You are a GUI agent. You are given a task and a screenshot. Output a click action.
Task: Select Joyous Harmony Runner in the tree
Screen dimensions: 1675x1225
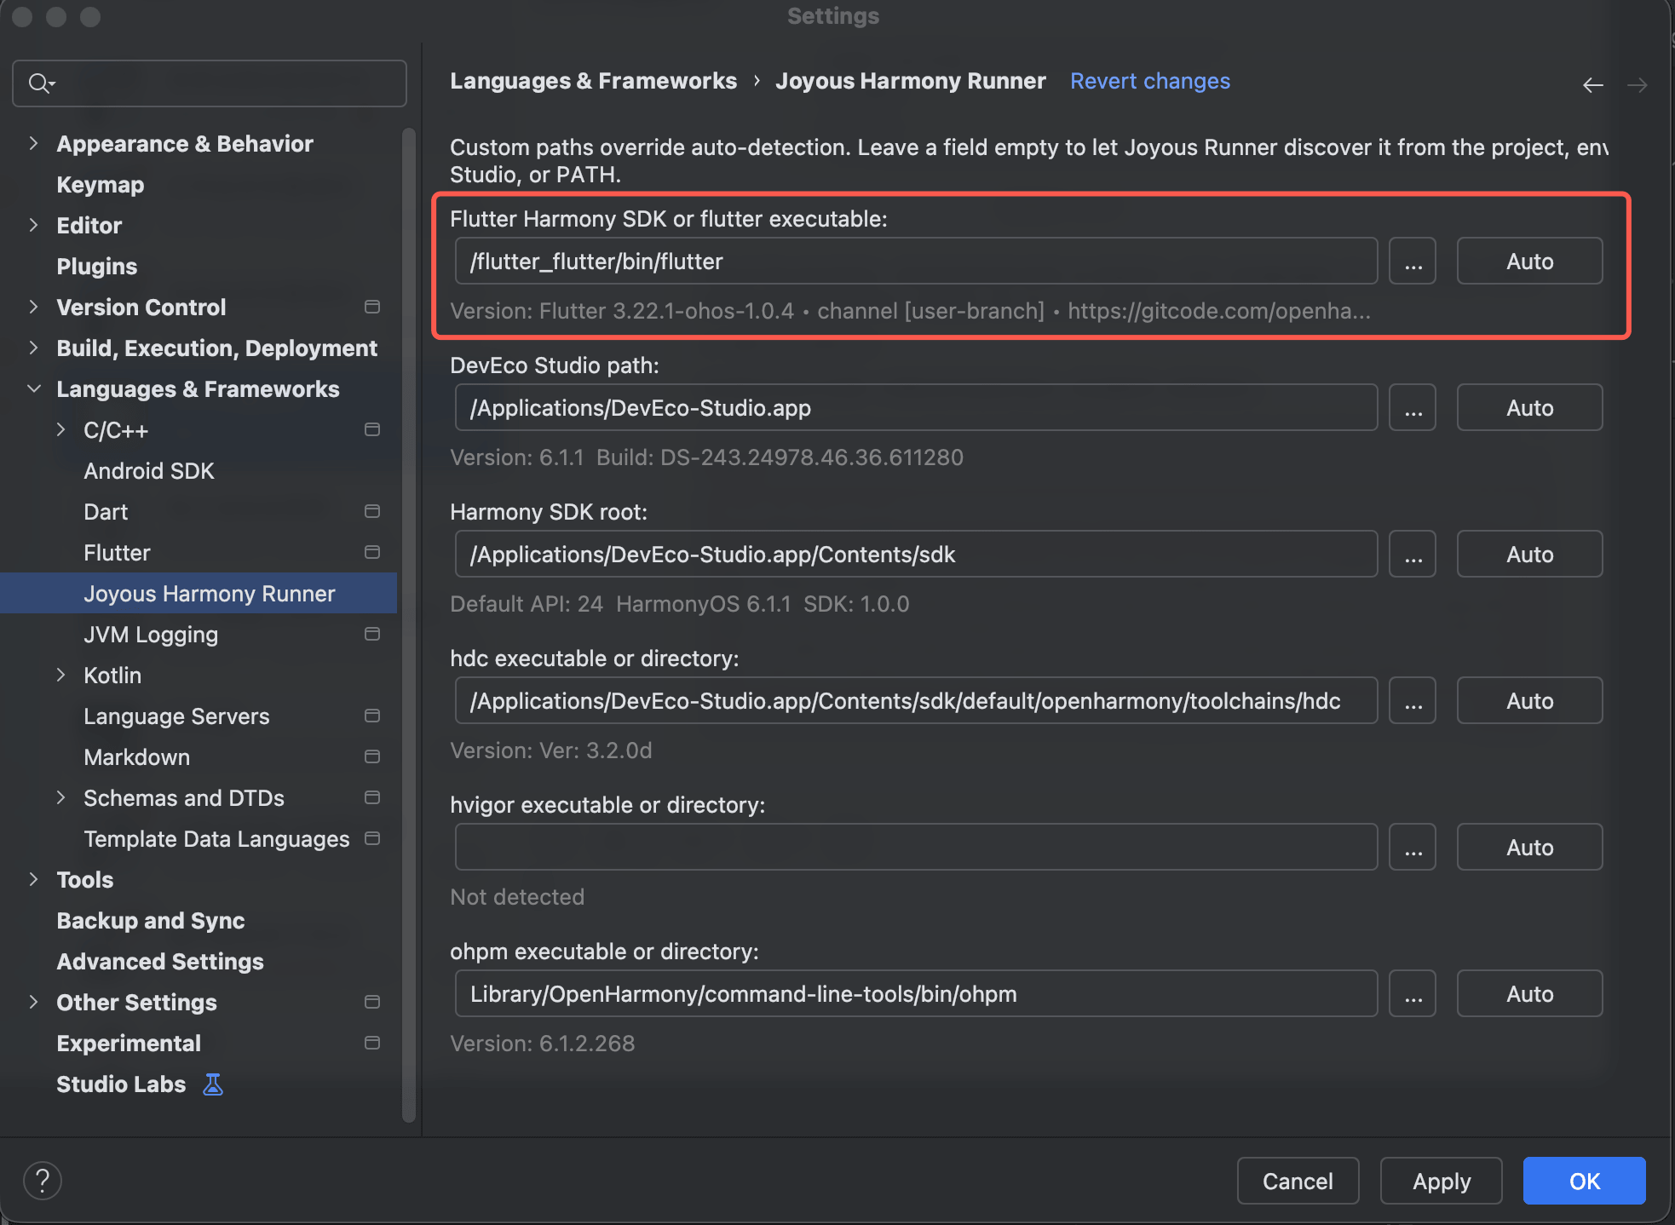coord(199,594)
